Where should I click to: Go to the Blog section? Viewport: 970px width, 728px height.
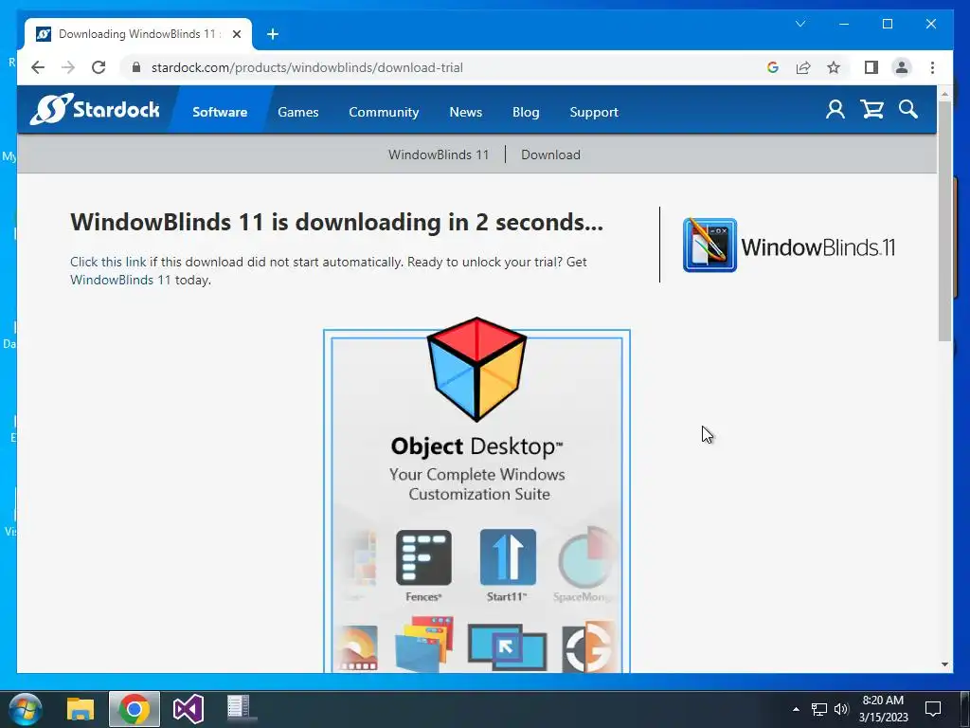(526, 112)
